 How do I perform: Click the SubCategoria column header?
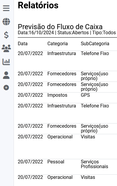point(95,44)
